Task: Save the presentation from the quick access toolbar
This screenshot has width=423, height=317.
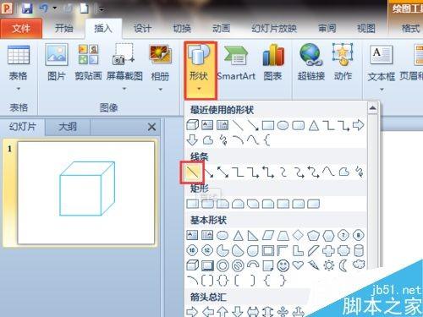Action: point(27,8)
